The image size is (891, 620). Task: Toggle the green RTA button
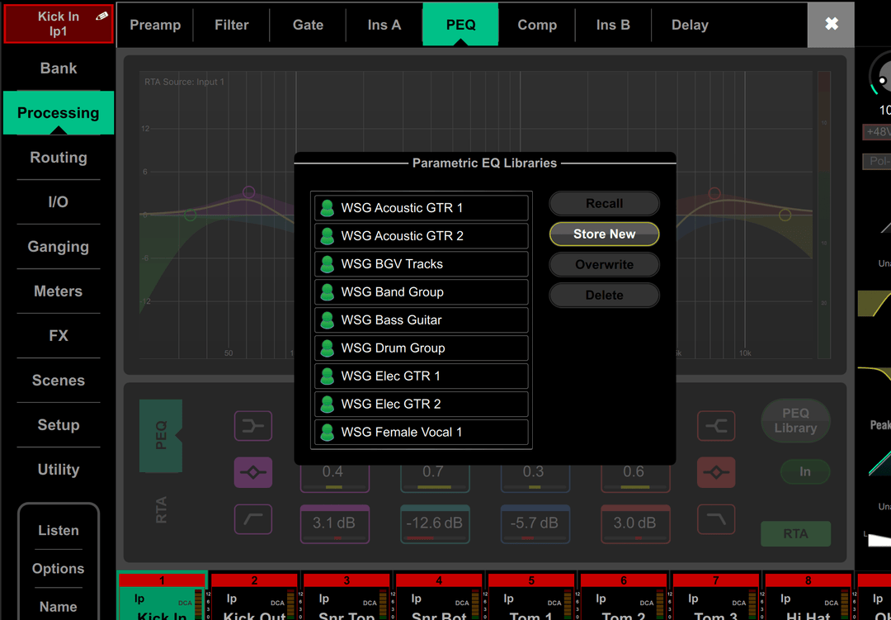pyautogui.click(x=795, y=533)
